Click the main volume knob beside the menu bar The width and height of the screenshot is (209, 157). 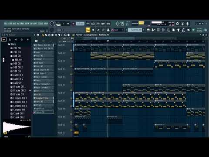pos(52,24)
